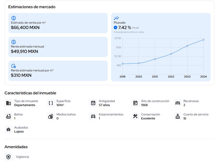
Task: Click the dollar icon above monthly rent
Action: pos(14,42)
